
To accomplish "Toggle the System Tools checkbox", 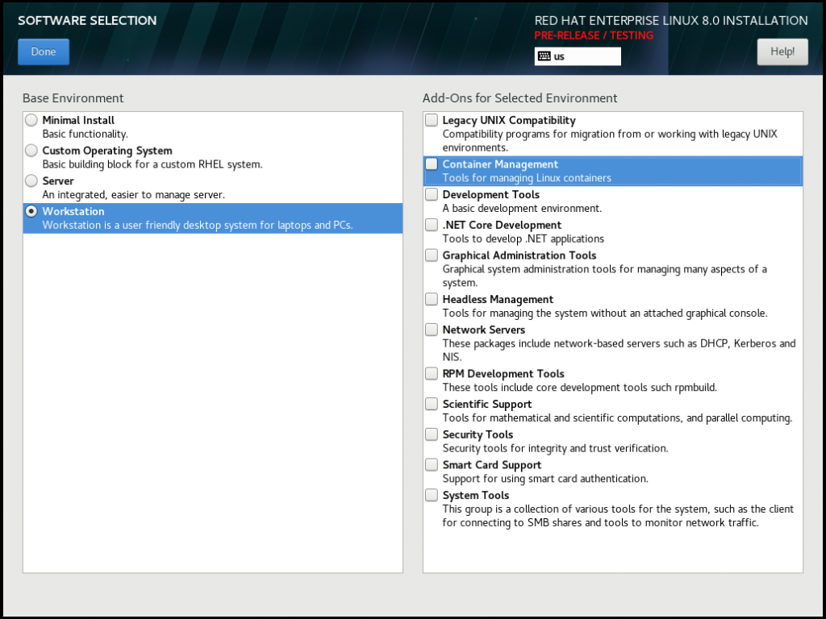I will click(432, 495).
